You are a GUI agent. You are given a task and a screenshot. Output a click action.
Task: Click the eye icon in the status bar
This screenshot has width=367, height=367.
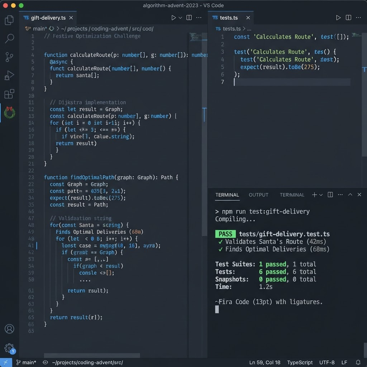click(46, 363)
